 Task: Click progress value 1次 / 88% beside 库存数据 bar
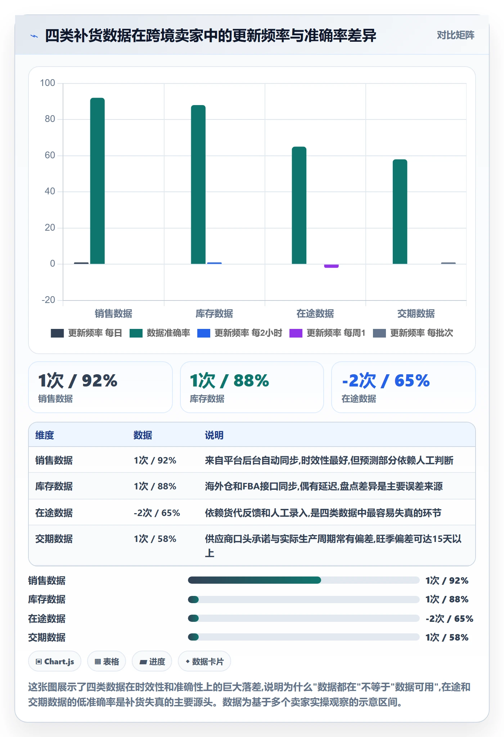point(447,599)
